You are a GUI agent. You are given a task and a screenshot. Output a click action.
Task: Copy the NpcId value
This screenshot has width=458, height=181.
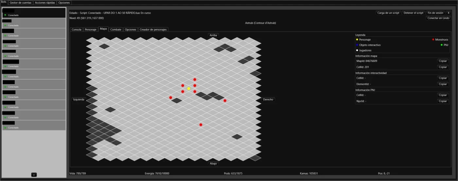pos(443,101)
